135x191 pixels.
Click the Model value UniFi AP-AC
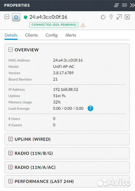point(64,66)
